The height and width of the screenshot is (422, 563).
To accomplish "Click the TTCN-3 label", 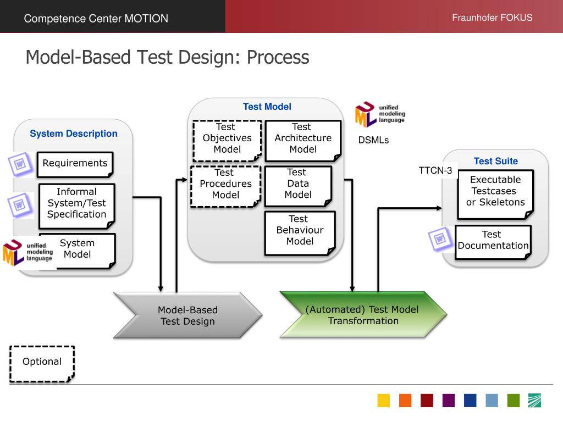I will [435, 170].
